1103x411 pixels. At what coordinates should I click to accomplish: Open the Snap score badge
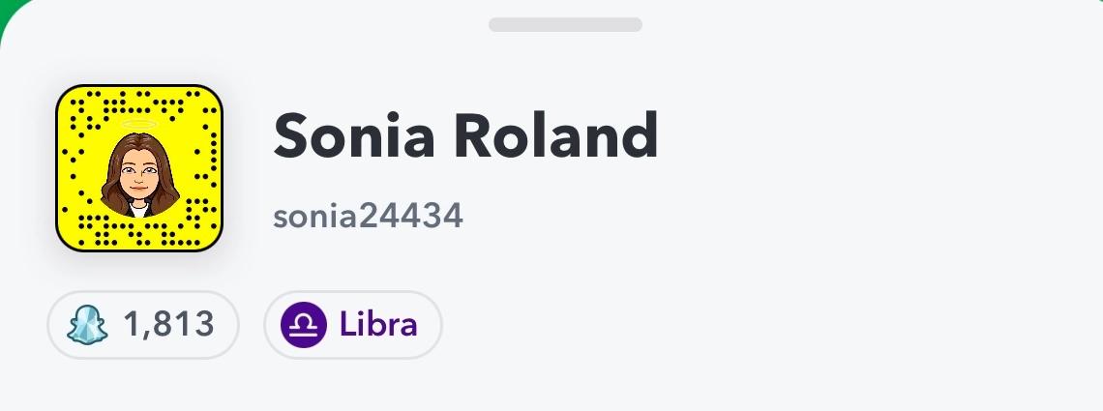click(x=142, y=324)
